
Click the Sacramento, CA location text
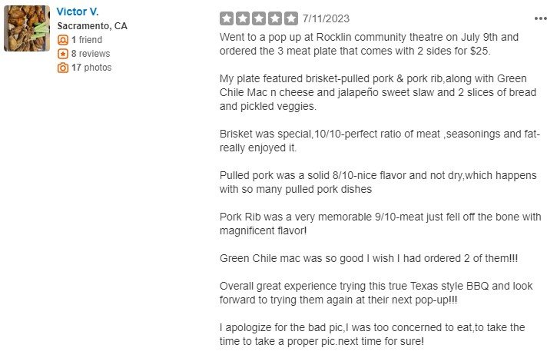click(x=92, y=26)
